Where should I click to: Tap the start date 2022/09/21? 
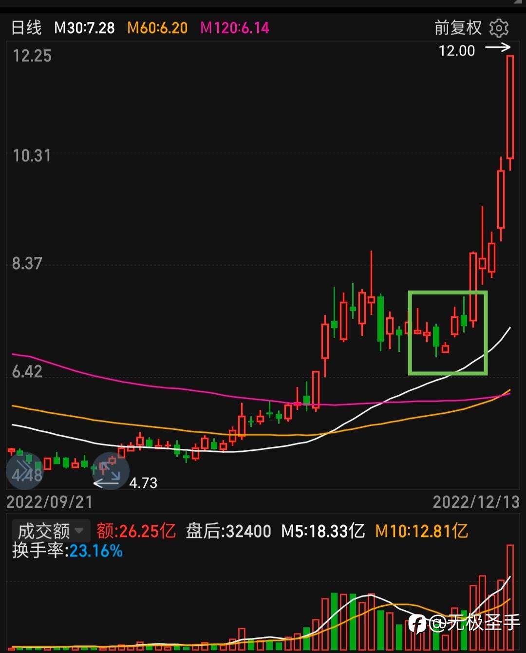[49, 502]
